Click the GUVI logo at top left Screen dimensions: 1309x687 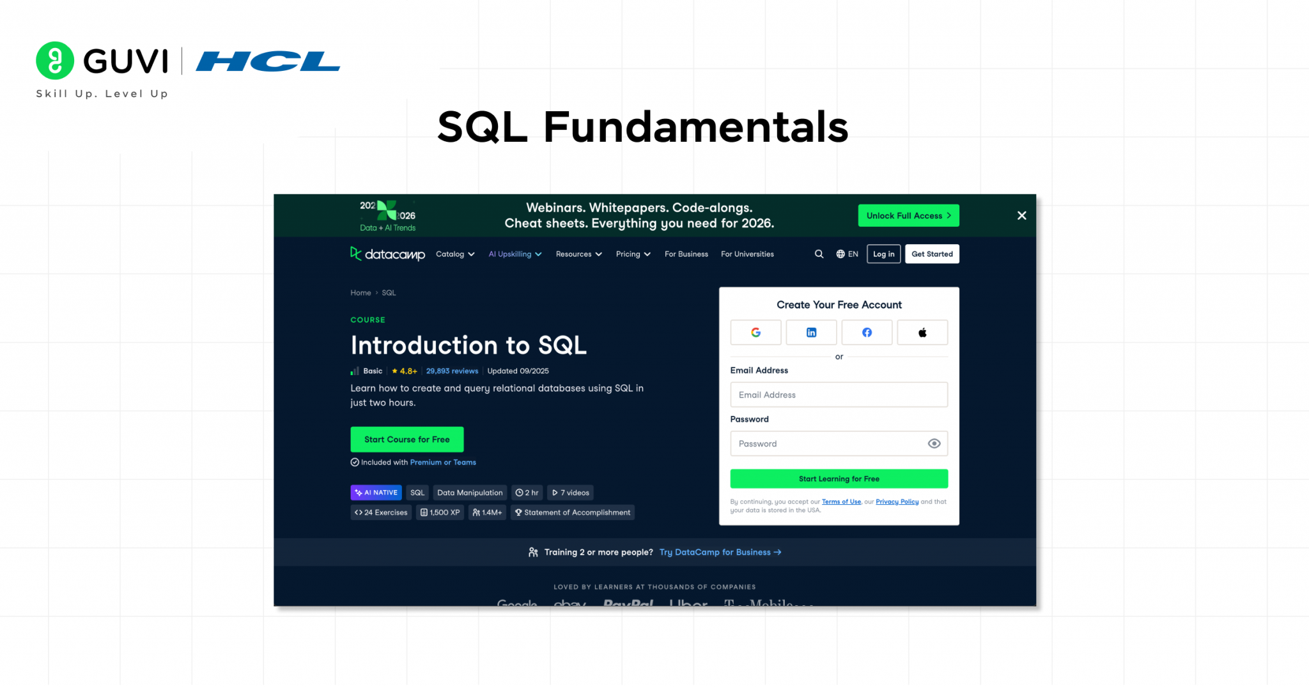click(x=102, y=61)
